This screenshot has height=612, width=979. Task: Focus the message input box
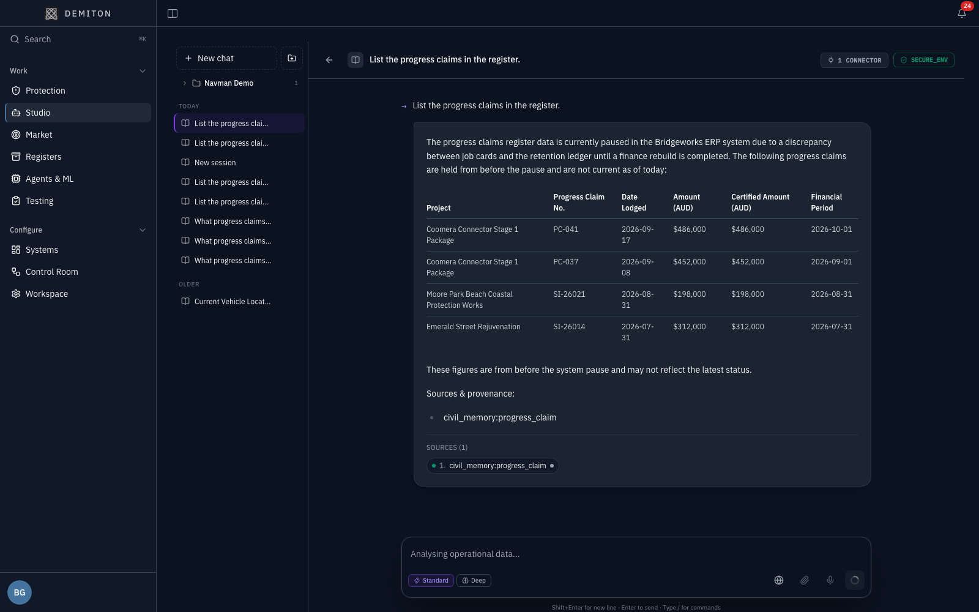click(636, 554)
